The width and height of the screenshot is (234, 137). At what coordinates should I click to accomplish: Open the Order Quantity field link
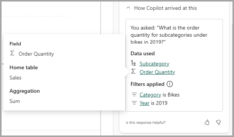click(x=157, y=72)
